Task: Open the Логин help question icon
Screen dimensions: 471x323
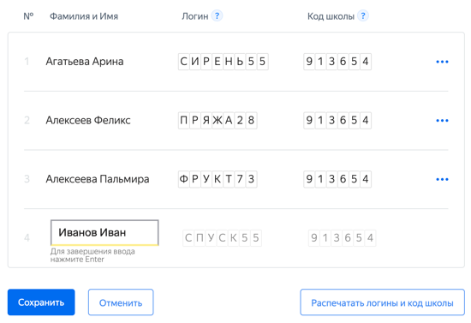Action: pyautogui.click(x=217, y=15)
